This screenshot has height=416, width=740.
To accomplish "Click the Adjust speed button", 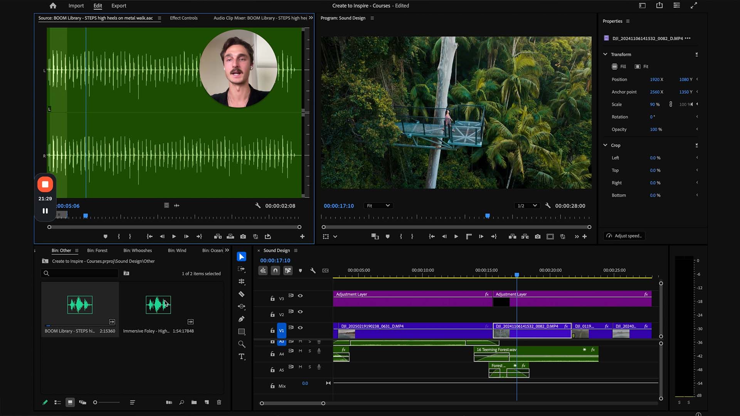I will coord(624,236).
